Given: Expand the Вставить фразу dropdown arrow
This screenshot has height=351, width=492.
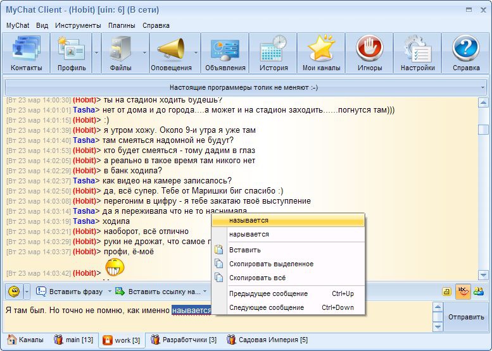Looking at the screenshot, I should (x=110, y=292).
